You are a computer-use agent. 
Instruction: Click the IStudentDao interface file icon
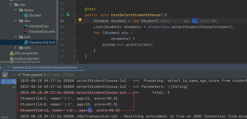(26, 26)
